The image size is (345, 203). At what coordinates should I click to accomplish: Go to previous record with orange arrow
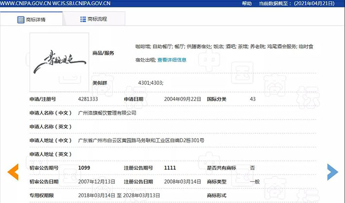[x=13, y=172]
